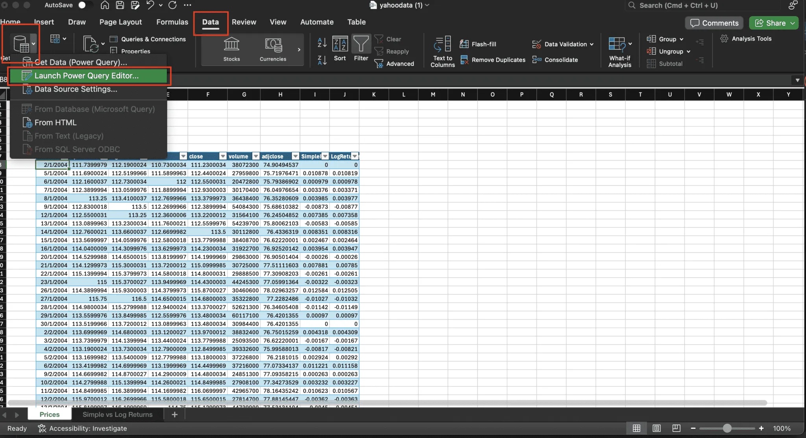Open Flash-fill
The height and width of the screenshot is (438, 806).
tap(479, 44)
